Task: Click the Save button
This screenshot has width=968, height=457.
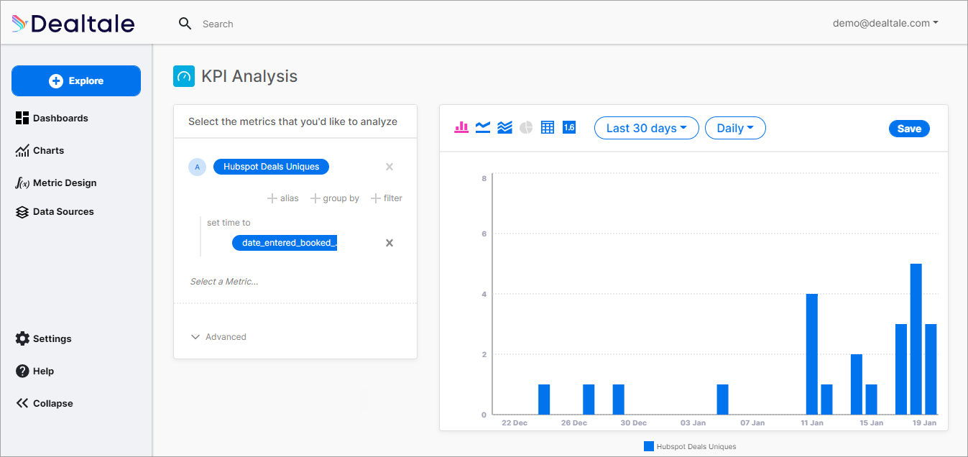Action: [909, 129]
